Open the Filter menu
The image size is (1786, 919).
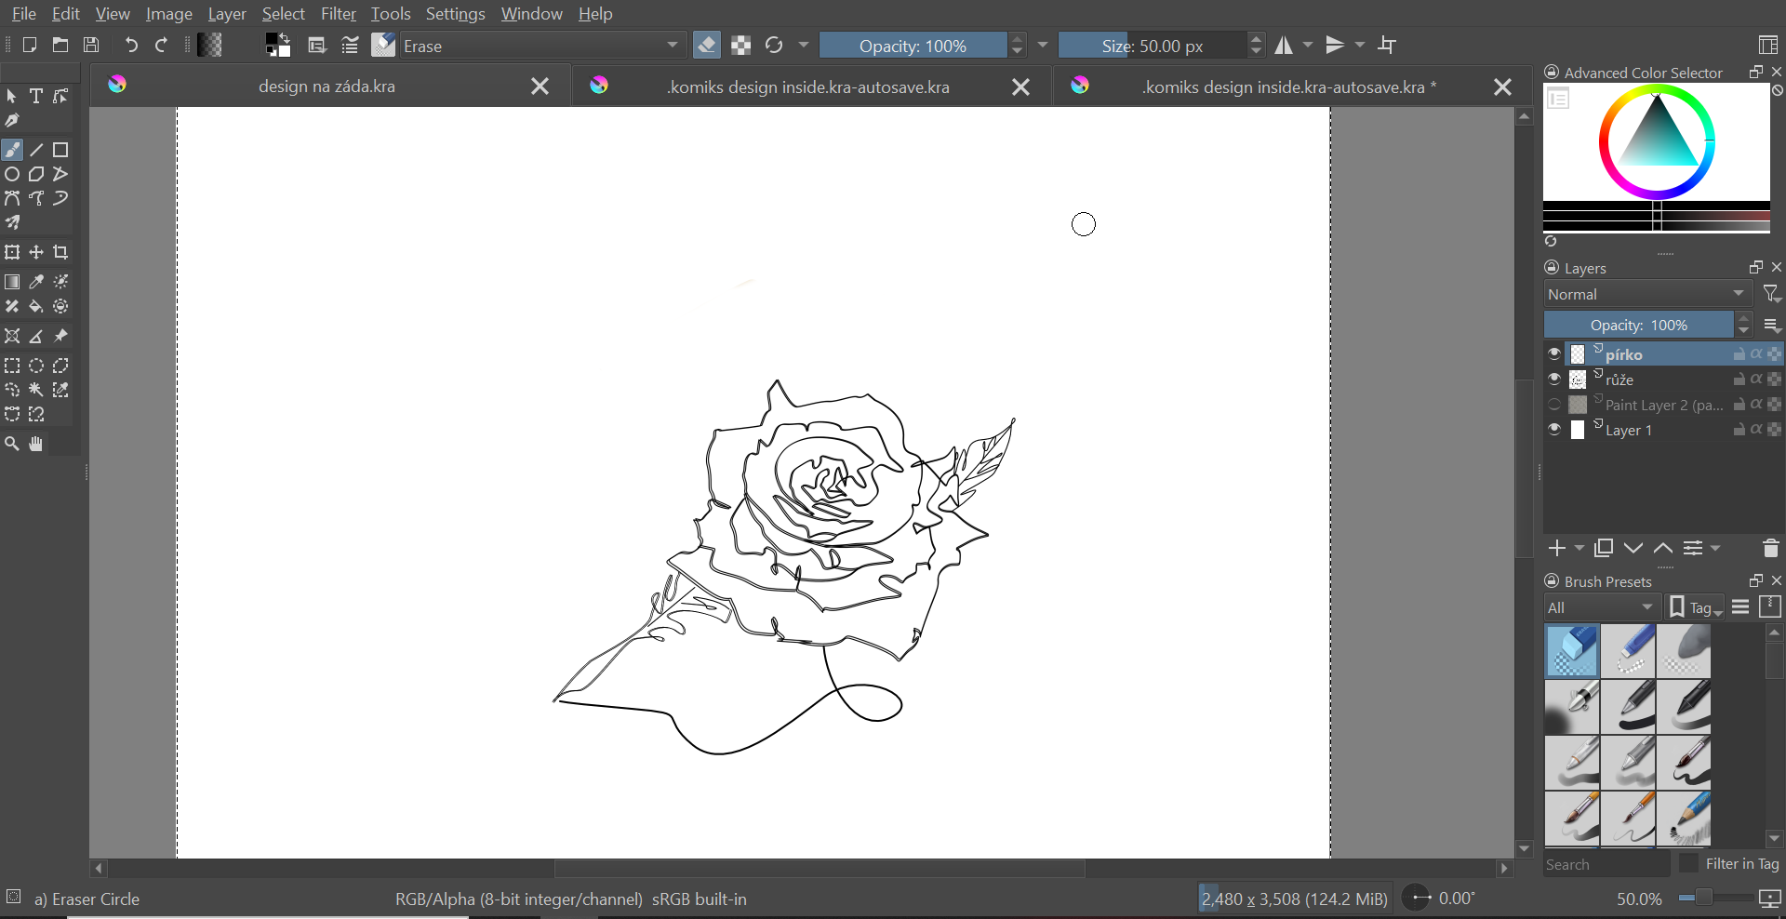(338, 14)
